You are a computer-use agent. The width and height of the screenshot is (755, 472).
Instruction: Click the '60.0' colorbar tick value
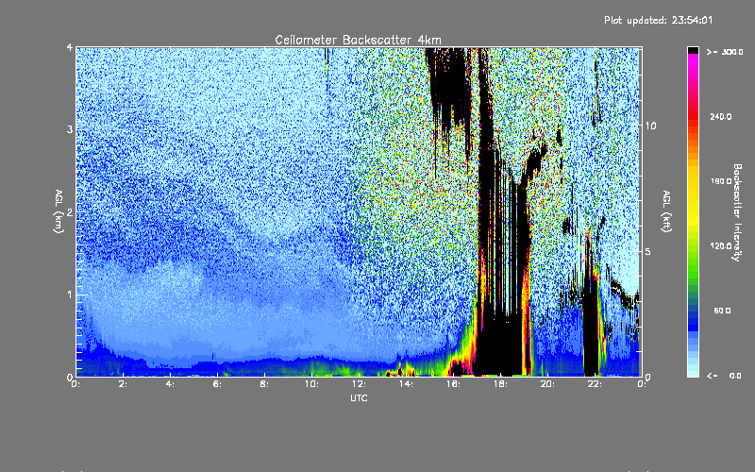(x=722, y=311)
